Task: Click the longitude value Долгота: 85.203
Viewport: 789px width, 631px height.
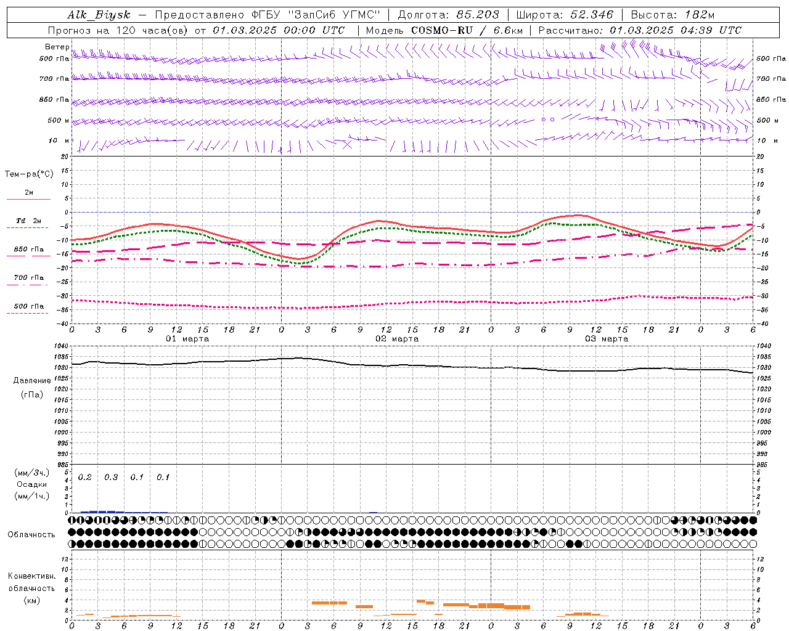Action: coord(448,15)
